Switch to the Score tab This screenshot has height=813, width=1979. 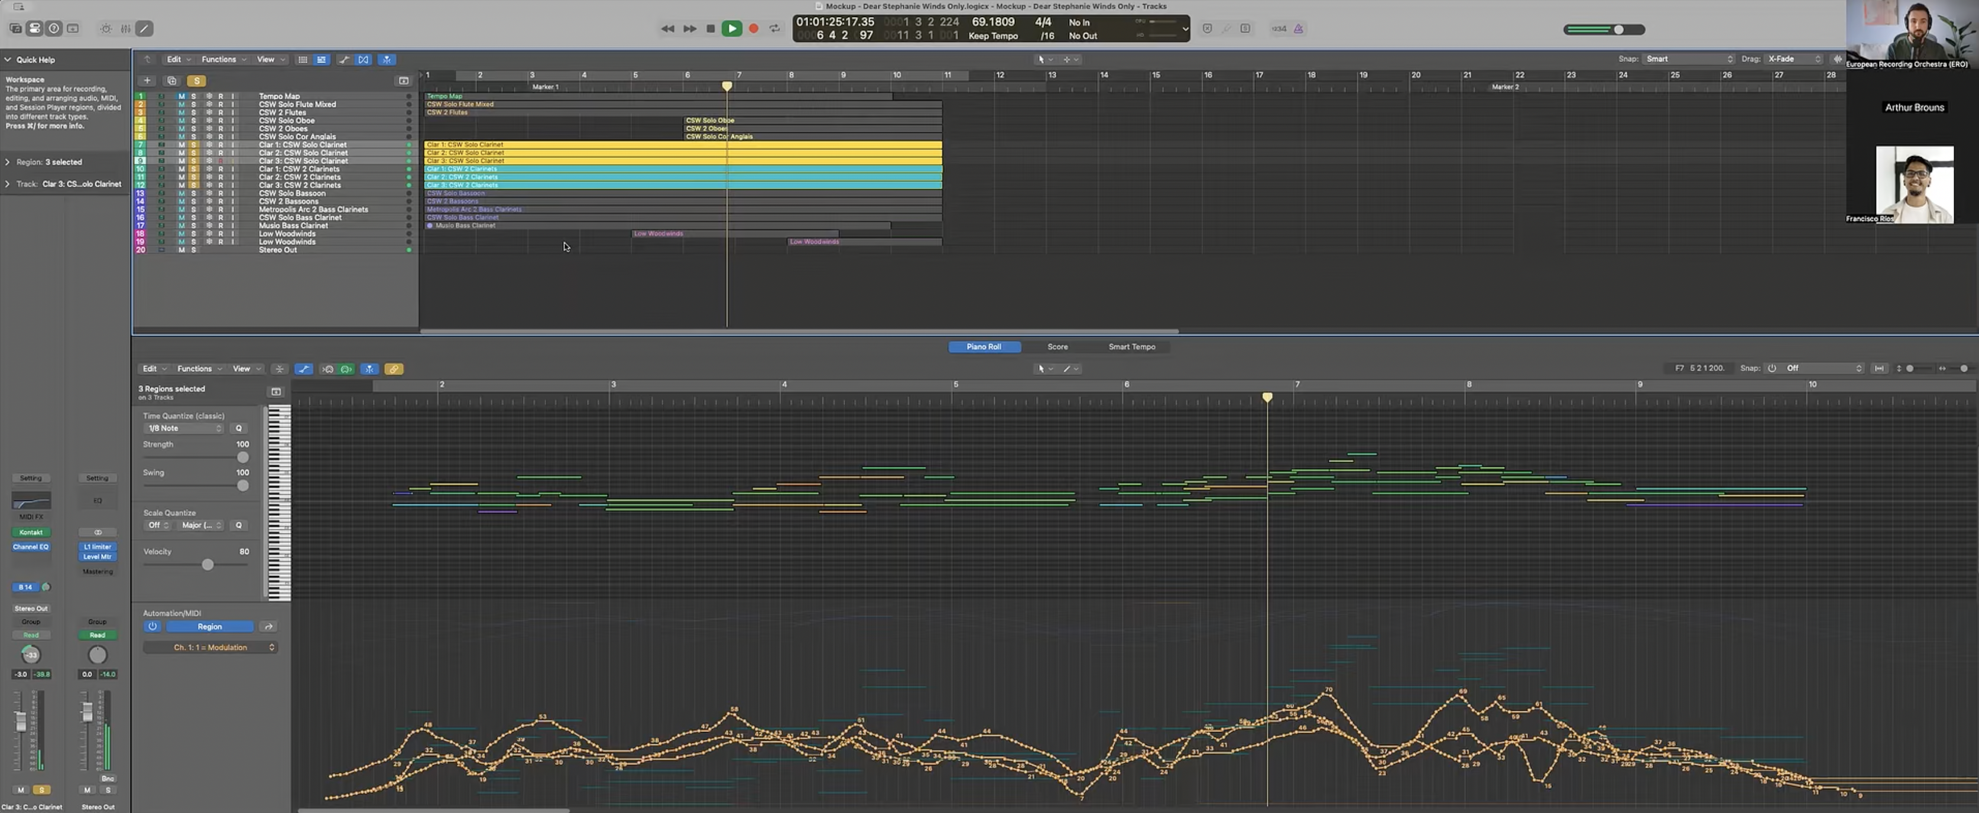pos(1058,347)
